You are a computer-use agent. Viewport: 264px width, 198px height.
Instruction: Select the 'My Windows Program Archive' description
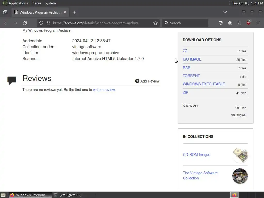(x=46, y=30)
